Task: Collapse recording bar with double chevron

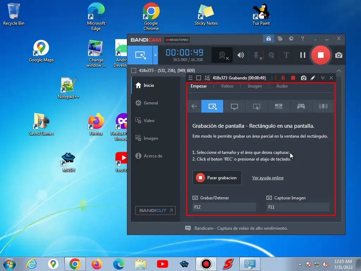Action: tap(323, 78)
